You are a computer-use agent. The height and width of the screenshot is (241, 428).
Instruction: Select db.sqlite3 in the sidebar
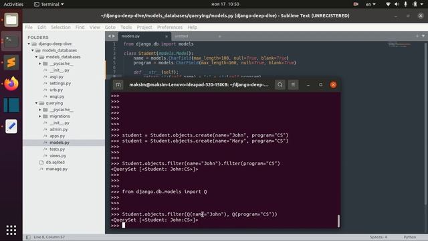point(55,162)
